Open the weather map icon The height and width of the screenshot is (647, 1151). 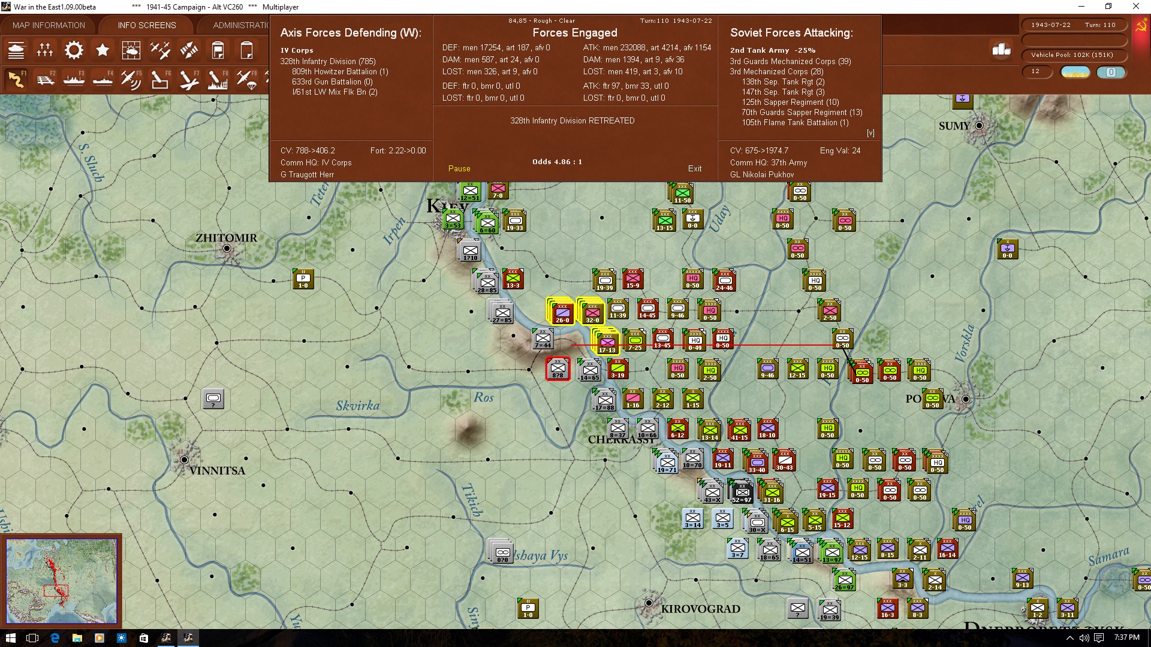click(131, 50)
